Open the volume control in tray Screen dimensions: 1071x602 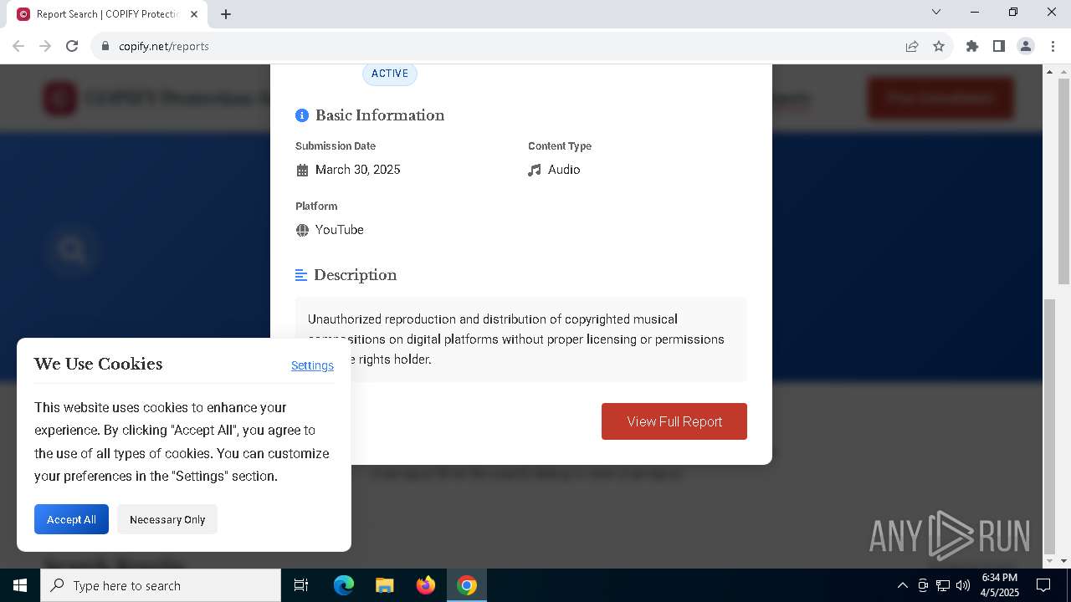click(x=963, y=585)
